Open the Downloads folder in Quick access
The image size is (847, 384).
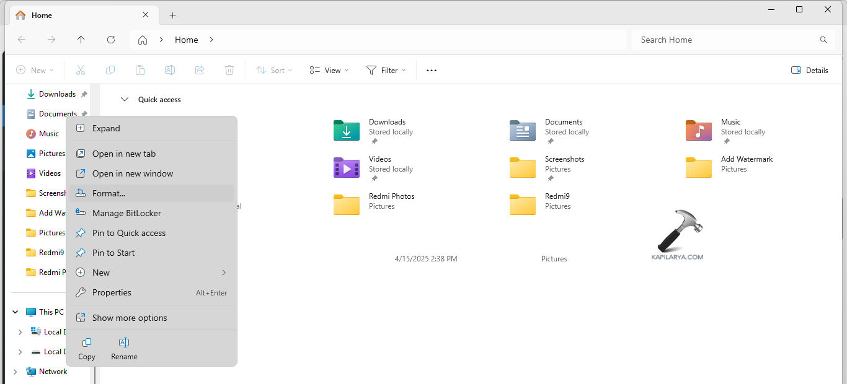point(347,131)
